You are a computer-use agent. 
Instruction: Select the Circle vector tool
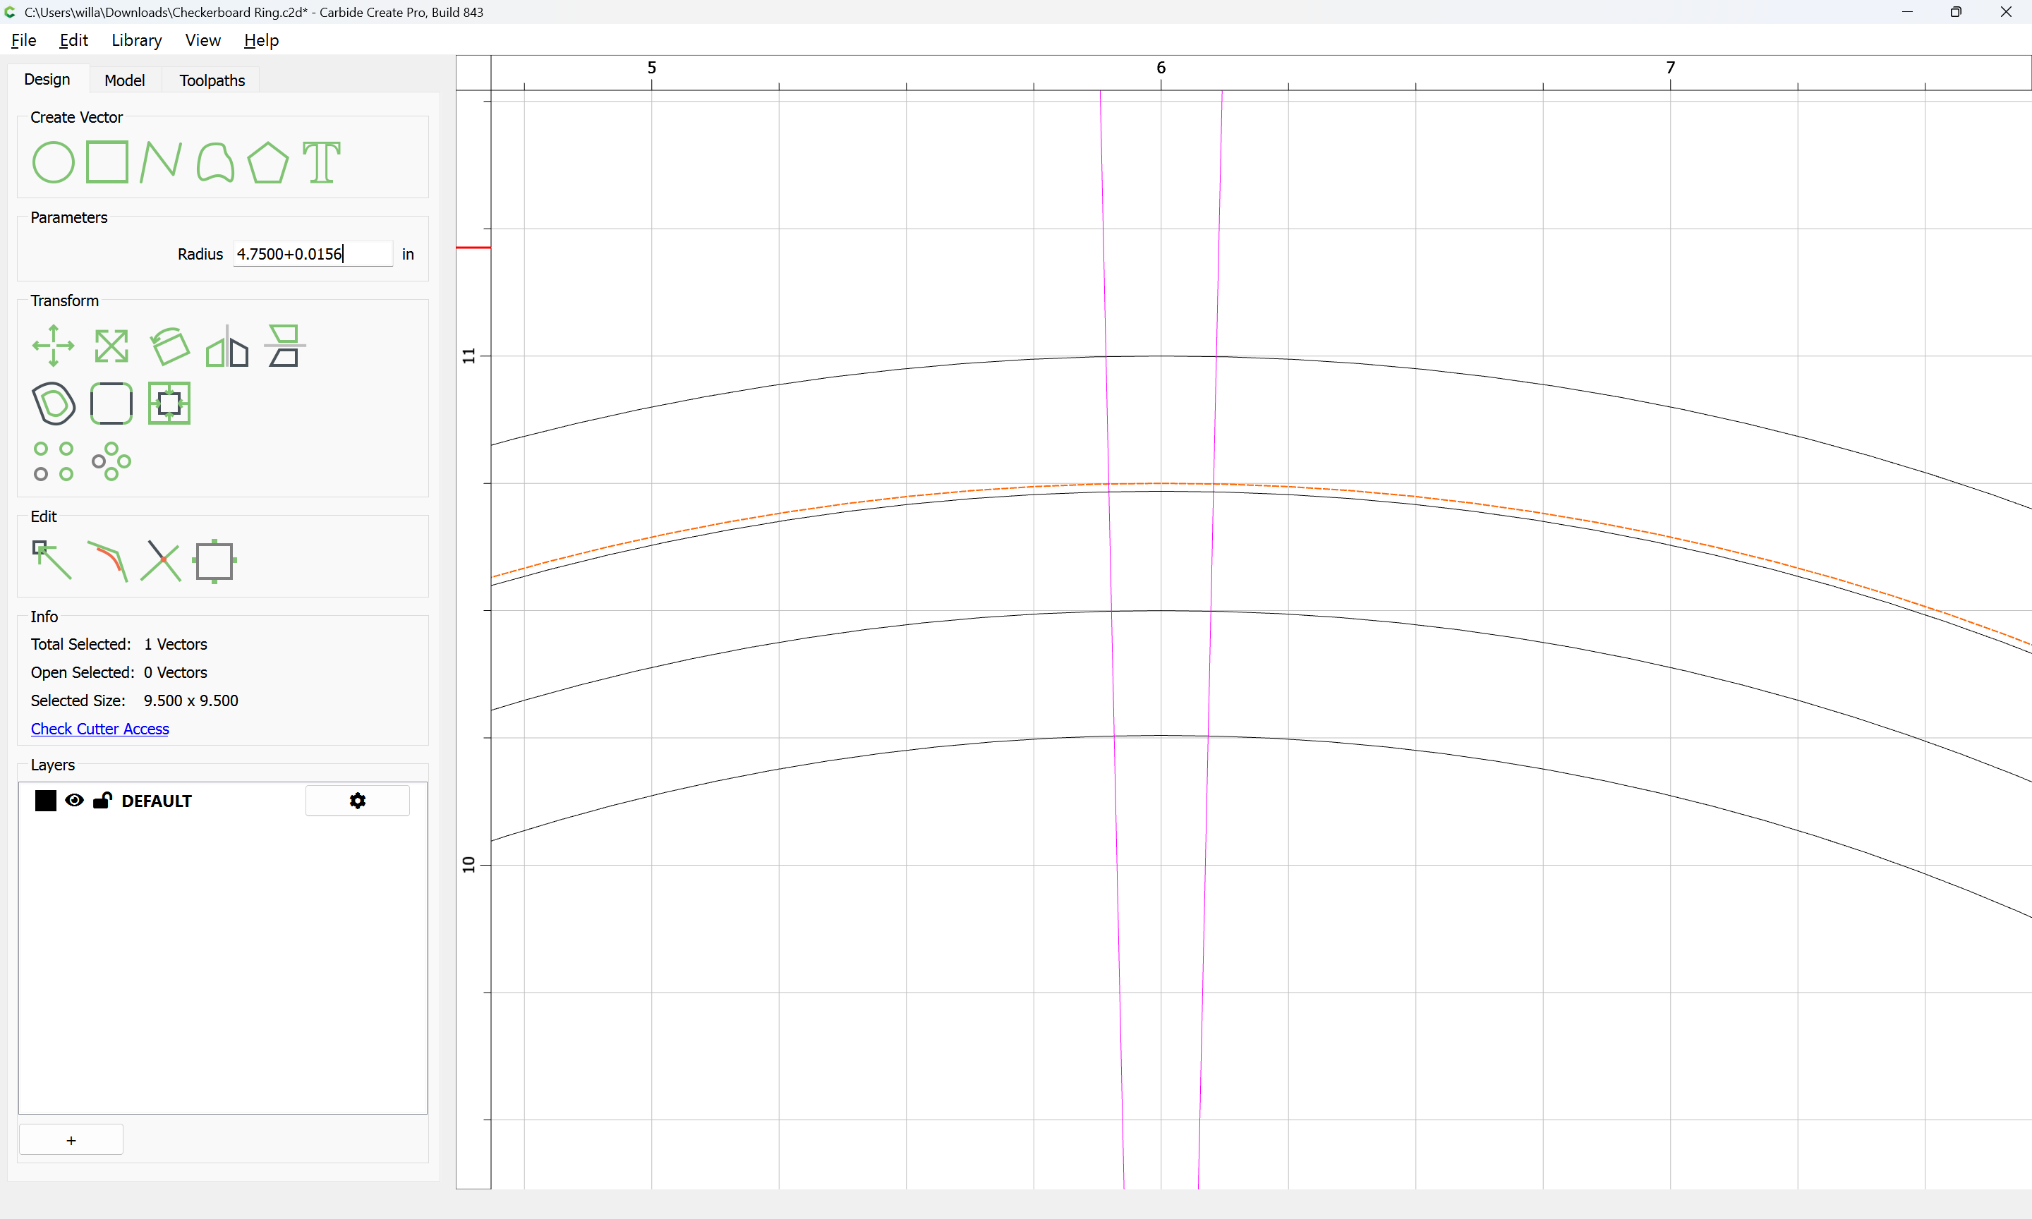54,162
